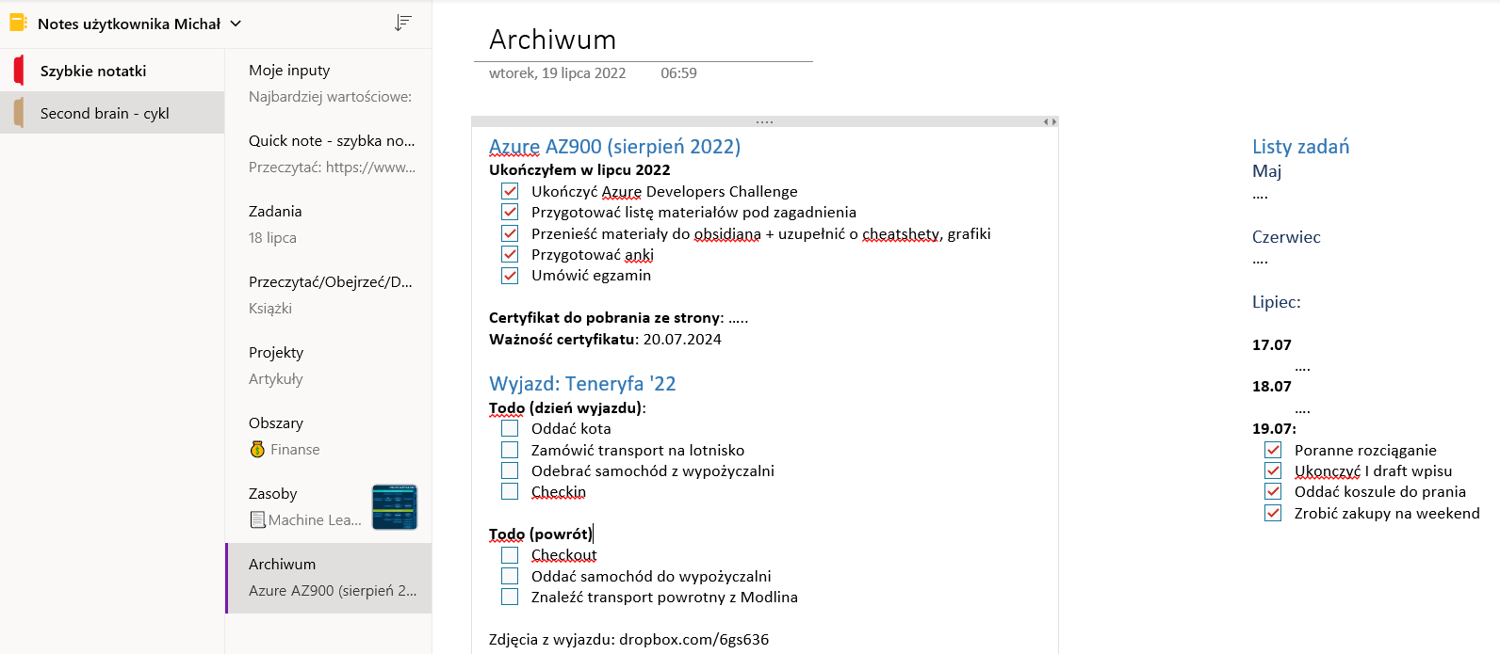This screenshot has width=1500, height=654.
Task: Expand the notebook chevron next to Michał
Action: pos(236,24)
